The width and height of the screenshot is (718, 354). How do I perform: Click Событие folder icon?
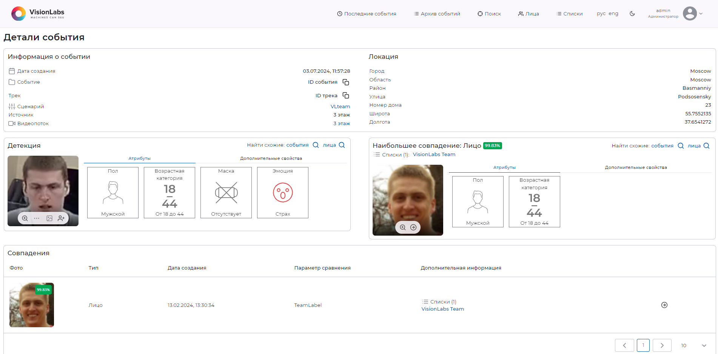coord(12,82)
